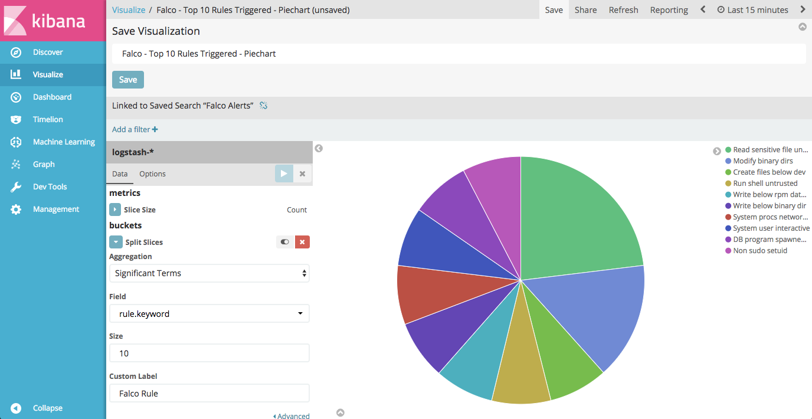This screenshot has width=812, height=419.
Task: Click the visualization title input field
Action: pos(459,54)
